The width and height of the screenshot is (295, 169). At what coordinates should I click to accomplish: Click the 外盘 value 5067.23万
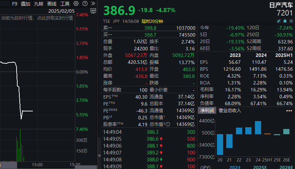136,56
